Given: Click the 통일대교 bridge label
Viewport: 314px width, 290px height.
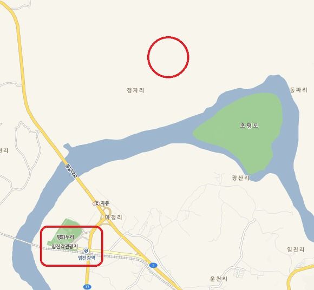Looking at the screenshot, I should click(x=71, y=171).
